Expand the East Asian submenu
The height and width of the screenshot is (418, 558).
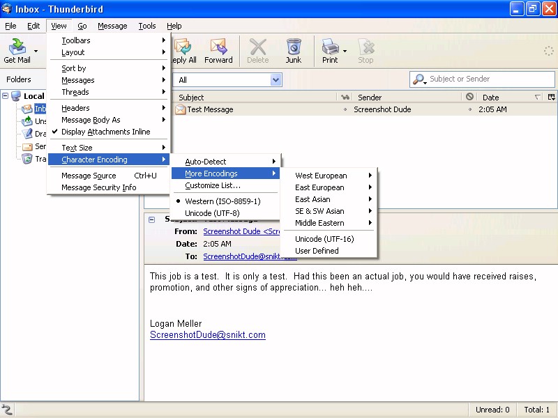point(329,199)
